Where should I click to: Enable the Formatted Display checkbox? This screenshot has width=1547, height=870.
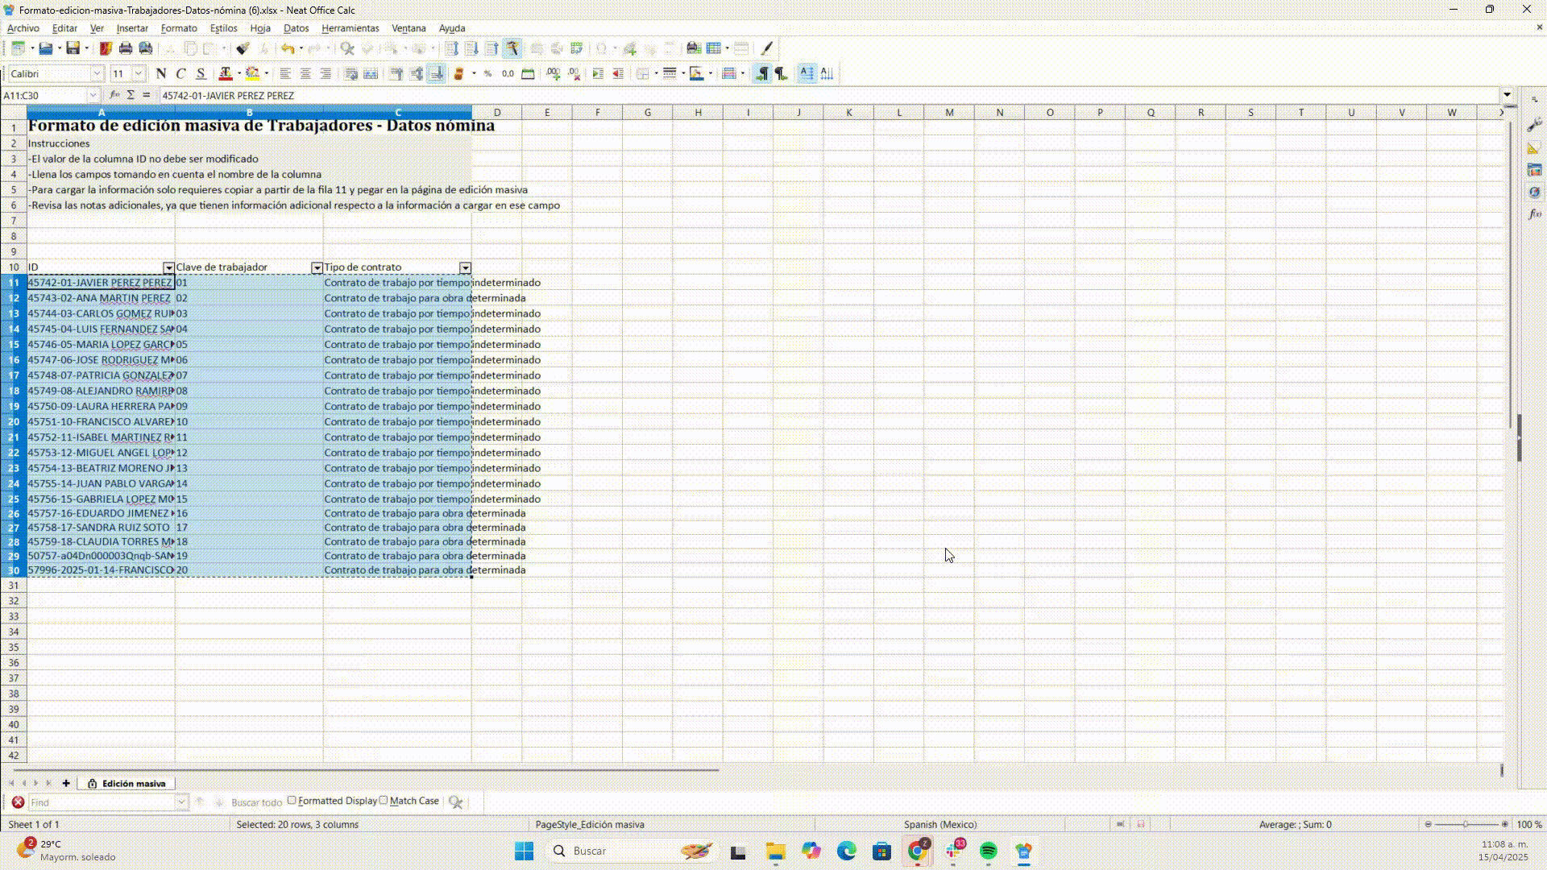point(292,801)
